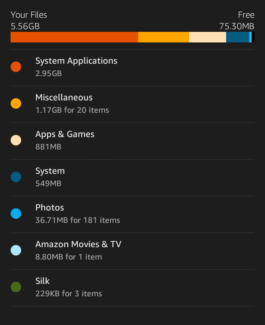The height and width of the screenshot is (325, 265).
Task: Tap the Your Files 5.56GB label
Action: (x=29, y=20)
